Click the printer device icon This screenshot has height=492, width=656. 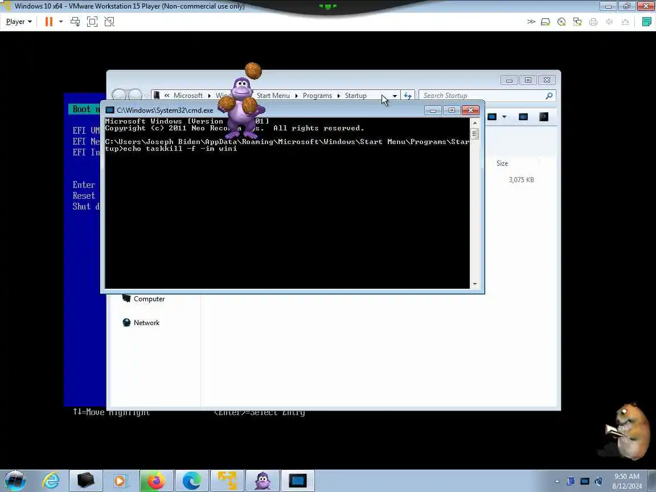click(593, 22)
